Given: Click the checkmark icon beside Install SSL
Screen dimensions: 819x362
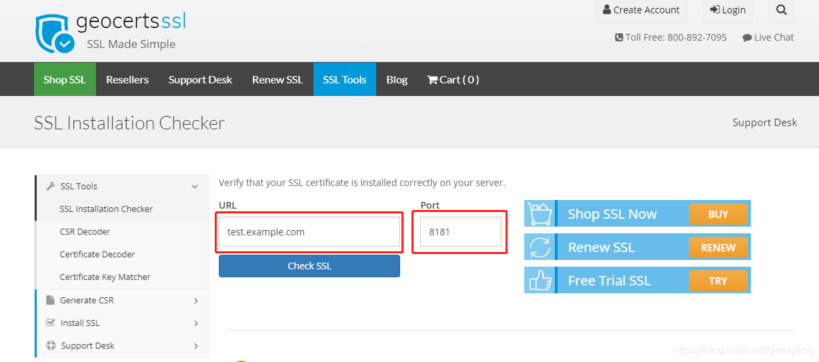Looking at the screenshot, I should pyautogui.click(x=50, y=323).
